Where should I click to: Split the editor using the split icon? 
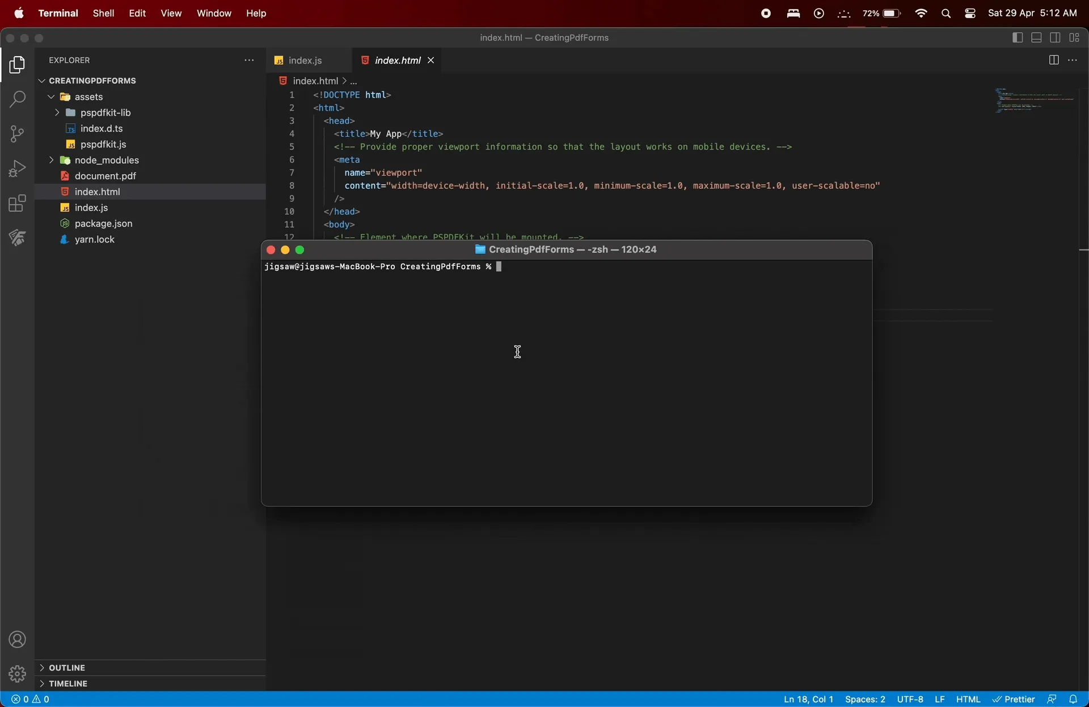1054,60
